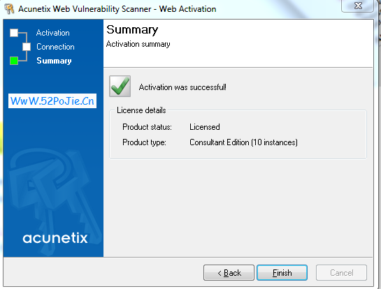Click the green Summary step indicator
Image resolution: width=381 pixels, height=289 pixels.
tap(14, 61)
